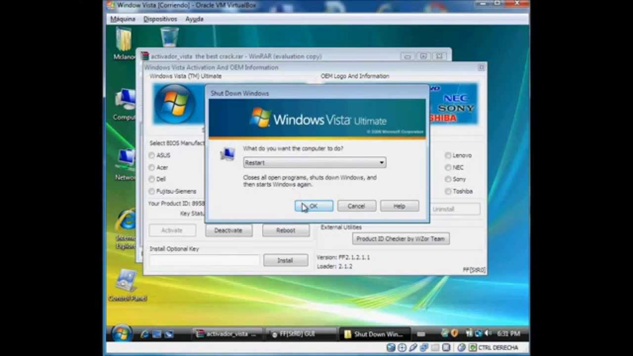Viewport: 633px width, 356px height.
Task: Click VirtualBox mouse integration indicator
Action: click(x=460, y=348)
